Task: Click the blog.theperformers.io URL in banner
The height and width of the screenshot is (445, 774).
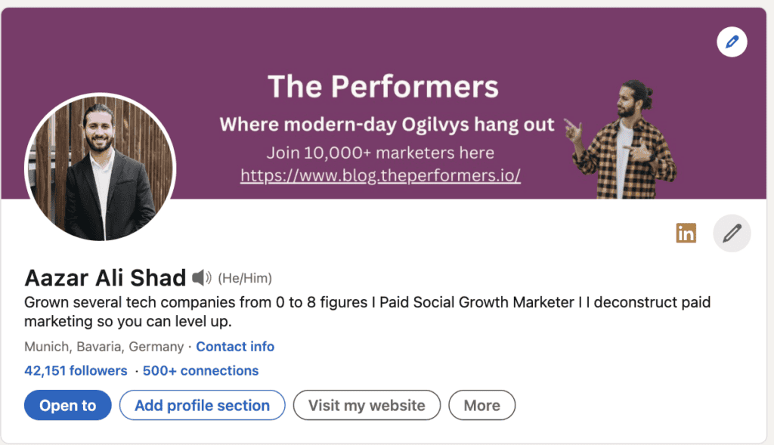Action: point(380,176)
